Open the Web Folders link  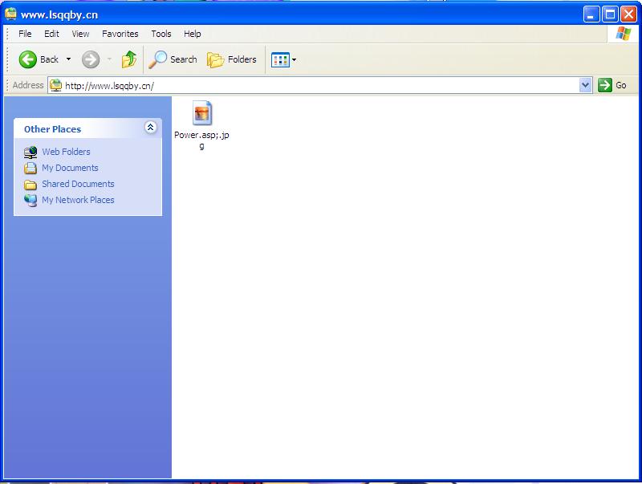(x=66, y=152)
